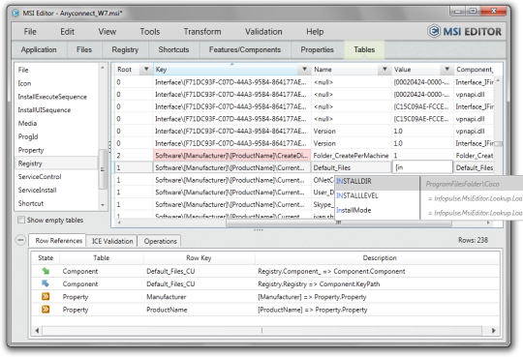Select the File table in the list

(x=56, y=70)
